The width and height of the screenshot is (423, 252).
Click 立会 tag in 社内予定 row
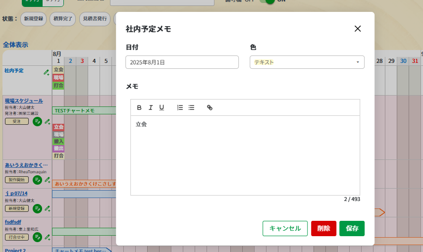(58, 69)
